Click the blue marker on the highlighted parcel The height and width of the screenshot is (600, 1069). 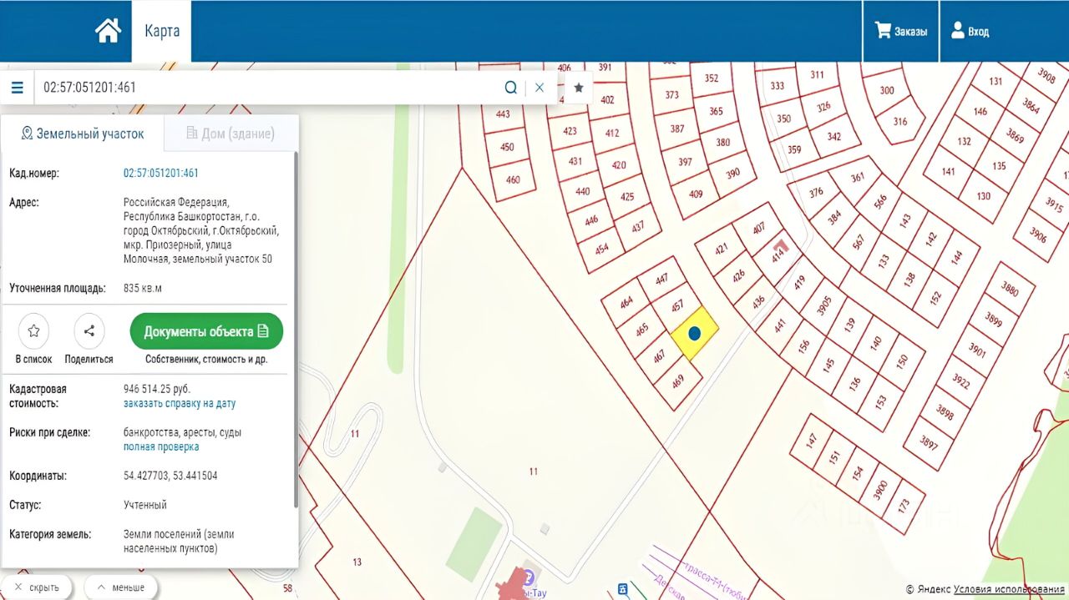pos(694,333)
